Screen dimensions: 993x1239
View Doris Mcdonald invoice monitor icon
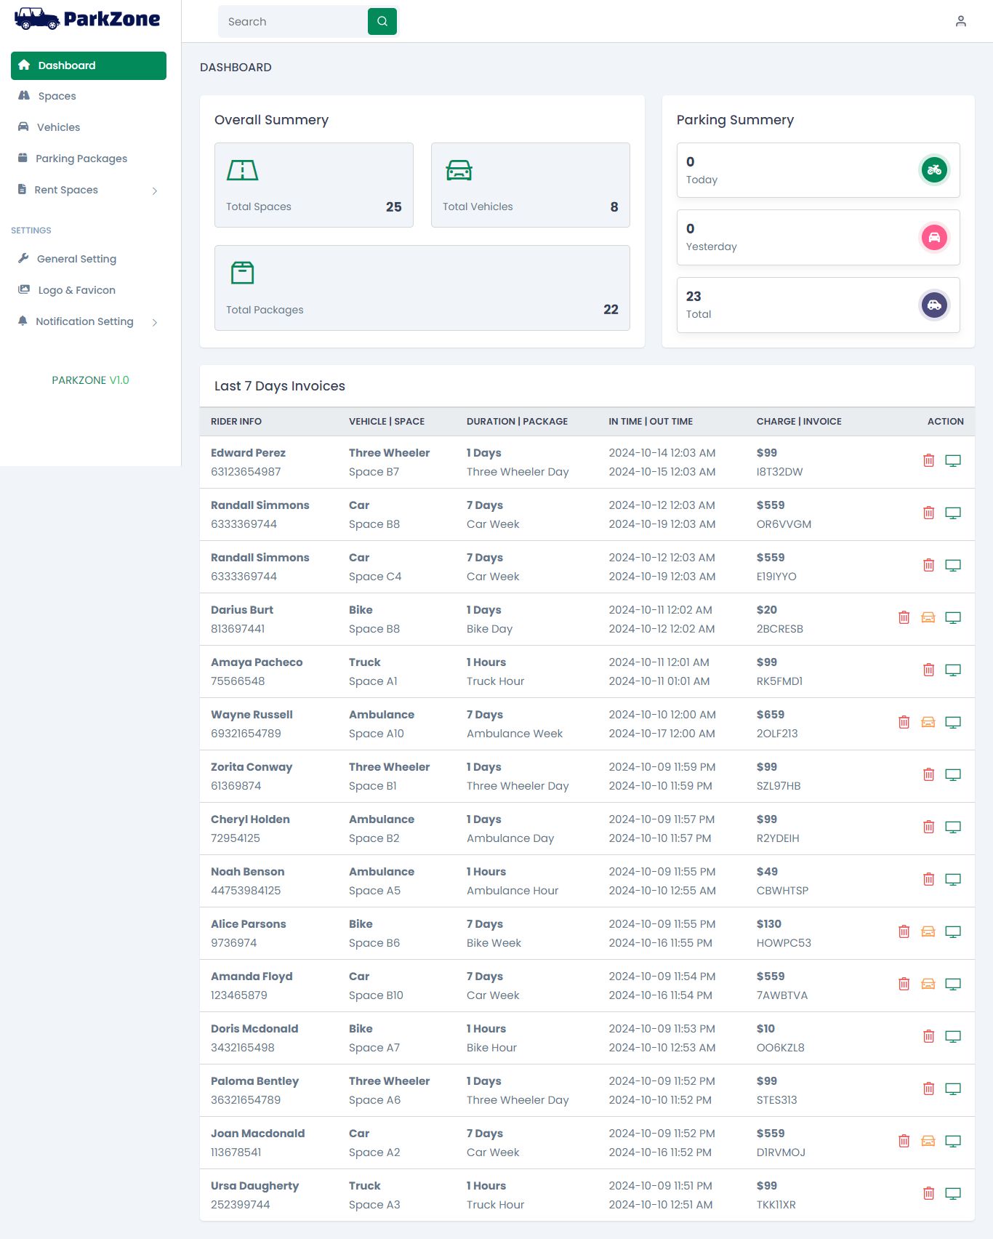[953, 1036]
